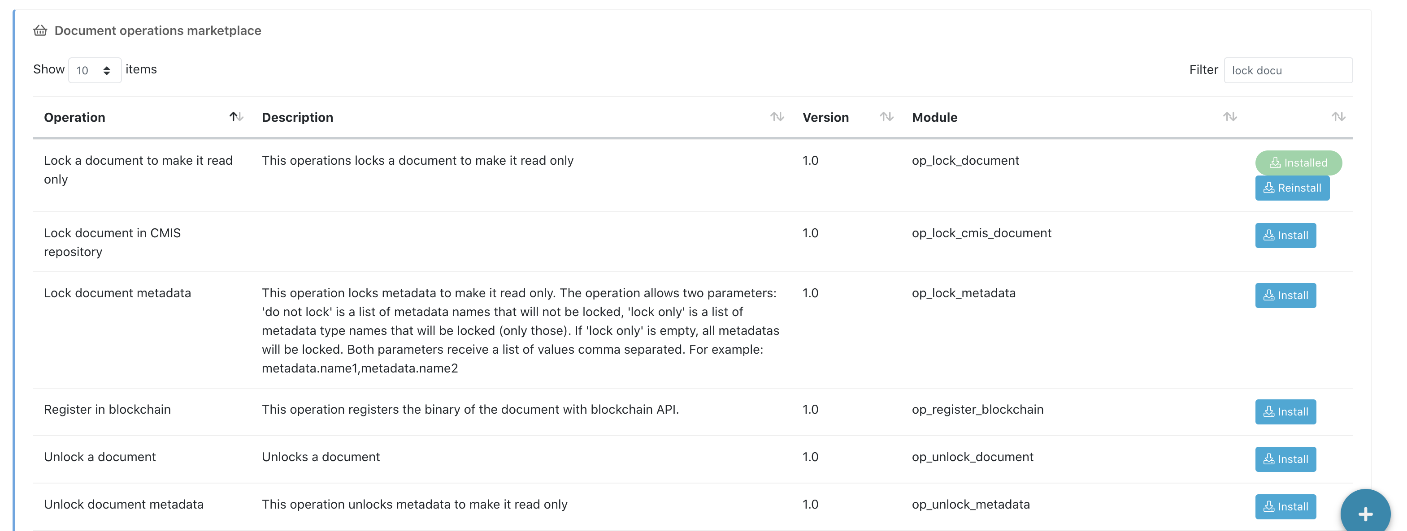Click the install icon for op_lock_metadata
The image size is (1407, 531).
point(1268,295)
